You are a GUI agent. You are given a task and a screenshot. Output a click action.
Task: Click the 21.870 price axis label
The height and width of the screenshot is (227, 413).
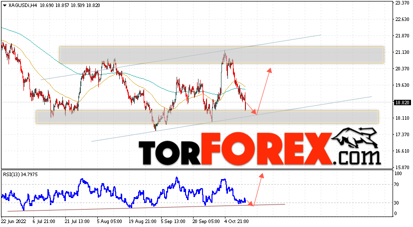(402, 35)
